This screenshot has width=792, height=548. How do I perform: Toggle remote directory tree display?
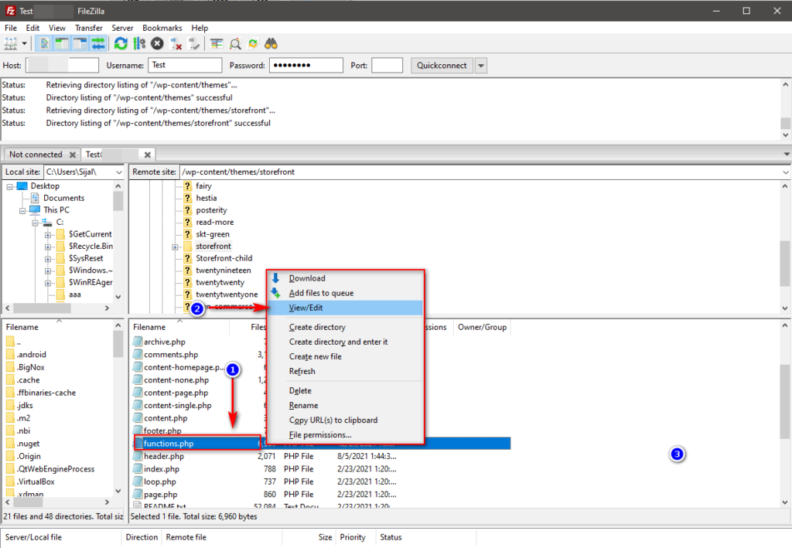[80, 44]
